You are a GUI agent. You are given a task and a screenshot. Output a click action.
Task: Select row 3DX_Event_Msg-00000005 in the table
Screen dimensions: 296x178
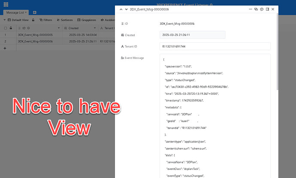click(35, 35)
